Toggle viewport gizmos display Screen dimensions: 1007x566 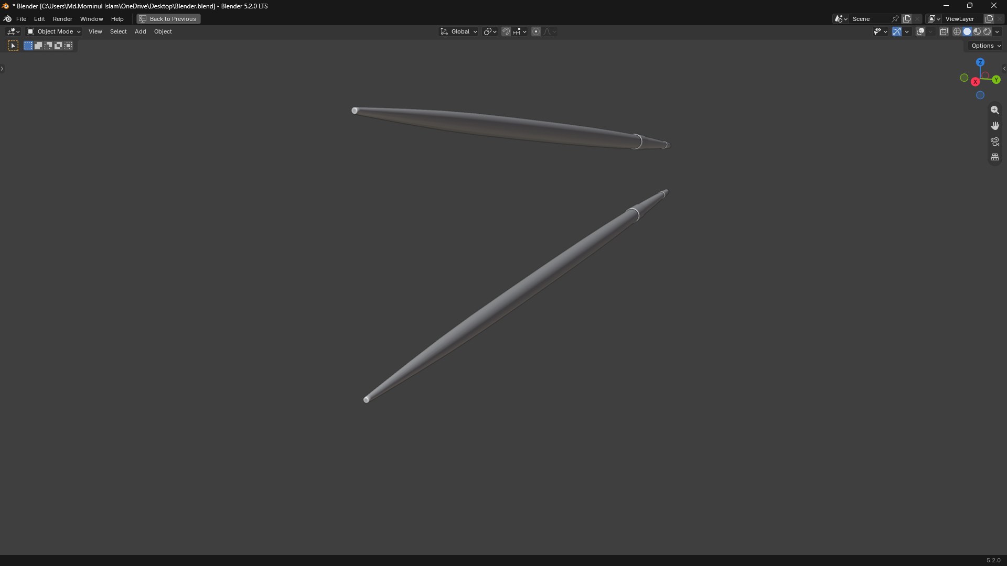[897, 32]
